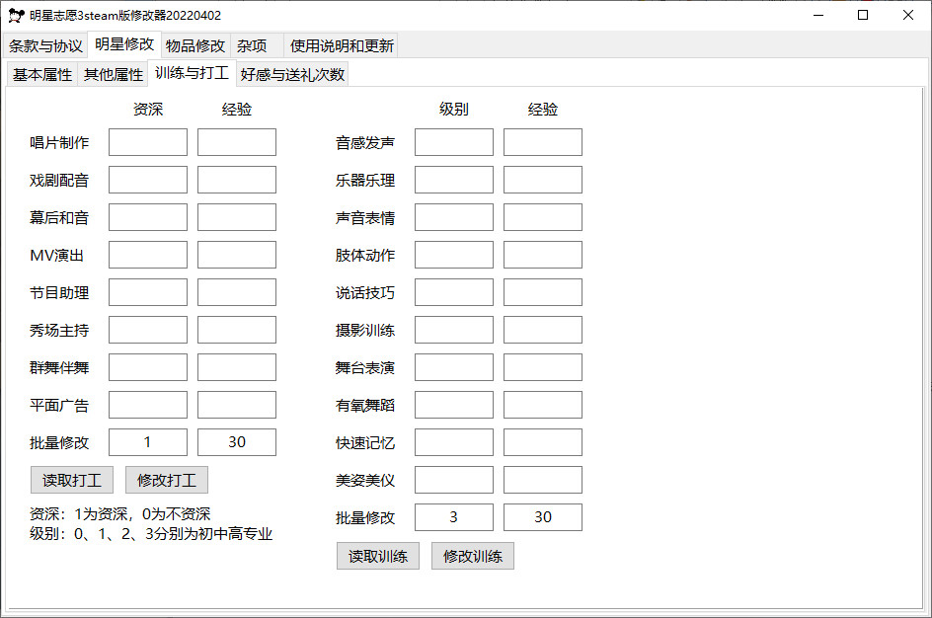The width and height of the screenshot is (932, 618).
Task: Click the 训练 批量修改 级别 field showing 3
Action: (x=454, y=517)
